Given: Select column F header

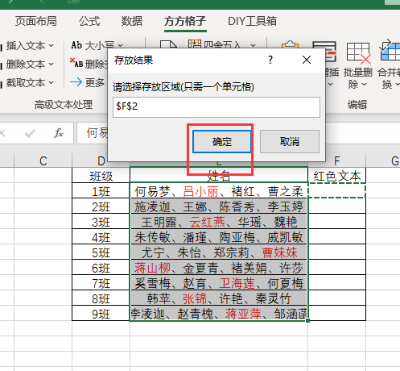Looking at the screenshot, I should tap(337, 161).
